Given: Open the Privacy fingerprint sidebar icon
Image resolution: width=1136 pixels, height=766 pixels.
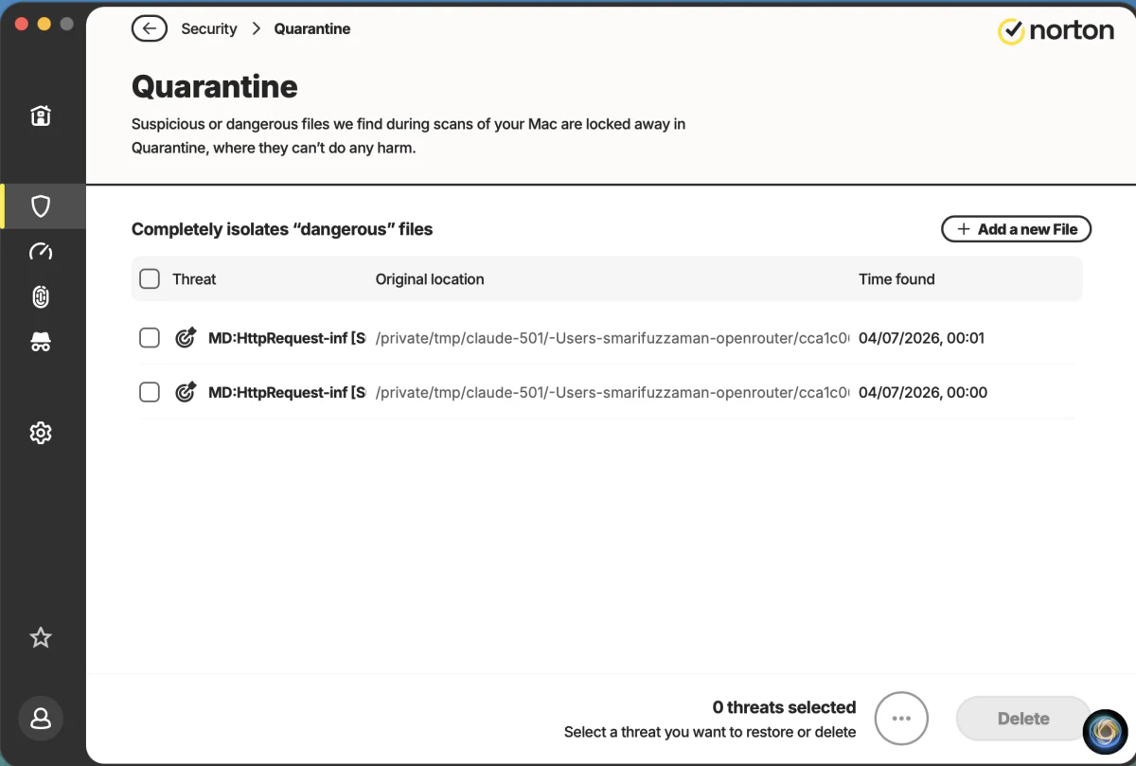Looking at the screenshot, I should pos(41,297).
